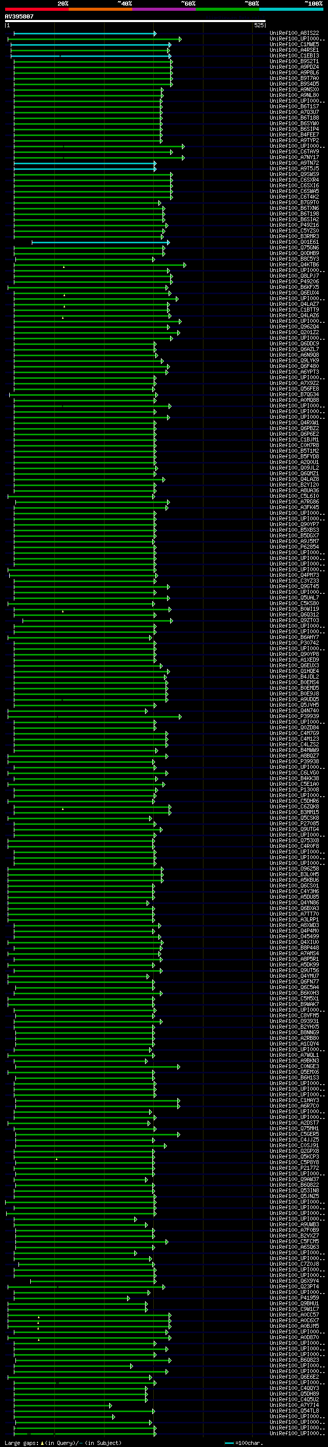The height and width of the screenshot is (1447, 328).
Task: Select hit UniRef100_A7NY17
Action: (x=294, y=157)
